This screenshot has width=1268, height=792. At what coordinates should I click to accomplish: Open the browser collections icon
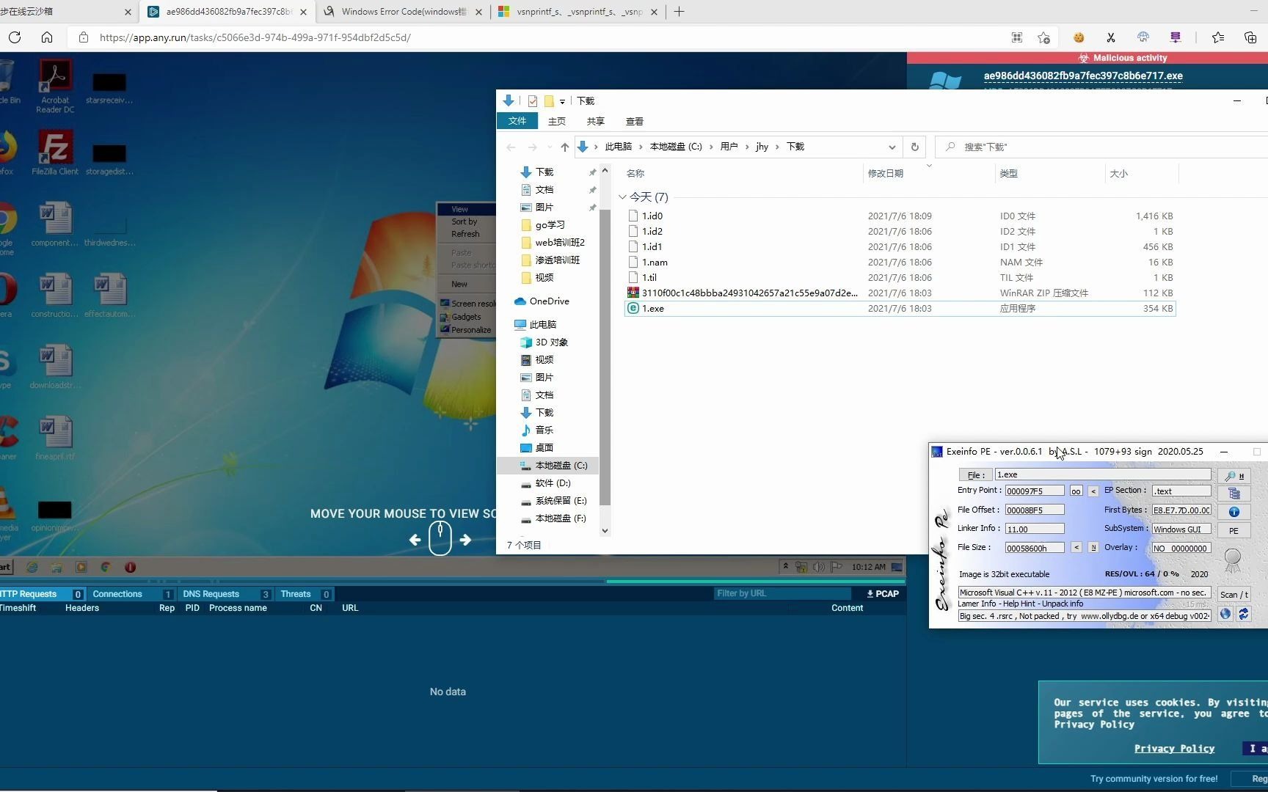point(1250,37)
